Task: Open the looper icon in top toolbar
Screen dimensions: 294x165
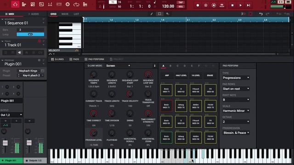Action: pos(76,4)
